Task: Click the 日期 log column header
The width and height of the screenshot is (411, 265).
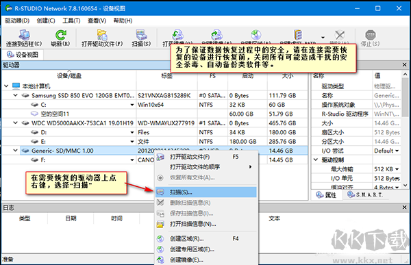Action: click(71, 218)
